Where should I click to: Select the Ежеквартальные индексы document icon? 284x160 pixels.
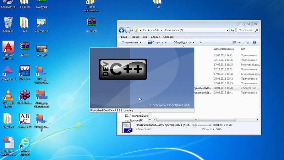(x=8, y=146)
